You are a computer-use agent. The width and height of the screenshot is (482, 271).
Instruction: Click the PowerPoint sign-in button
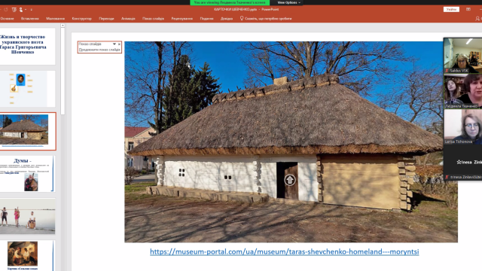pos(451,10)
